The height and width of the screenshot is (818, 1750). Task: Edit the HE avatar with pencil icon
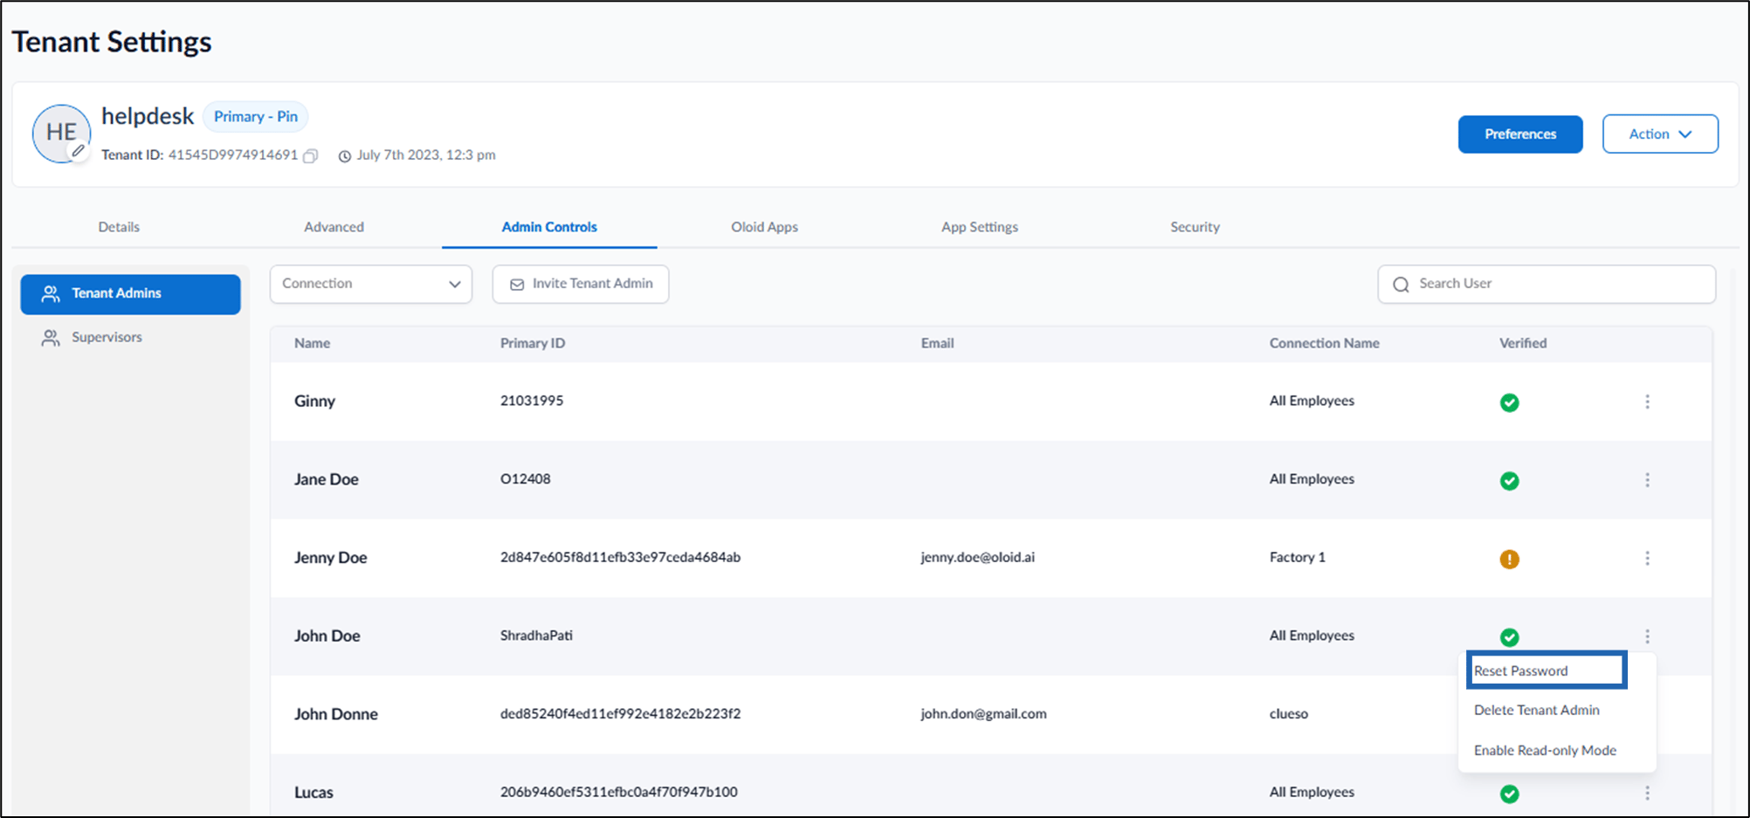pyautogui.click(x=78, y=151)
